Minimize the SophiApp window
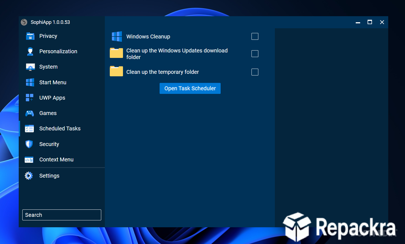The width and height of the screenshot is (405, 244). (358, 22)
